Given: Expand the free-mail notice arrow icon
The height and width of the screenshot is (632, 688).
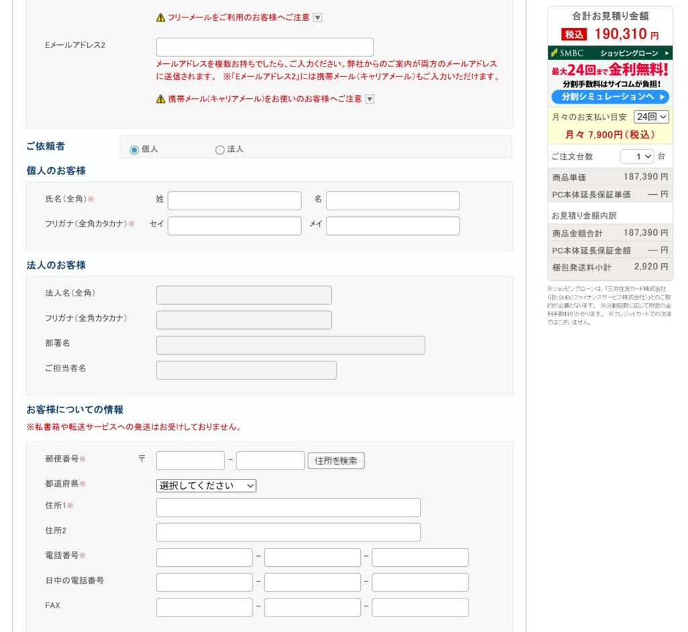Looking at the screenshot, I should click(x=318, y=17).
